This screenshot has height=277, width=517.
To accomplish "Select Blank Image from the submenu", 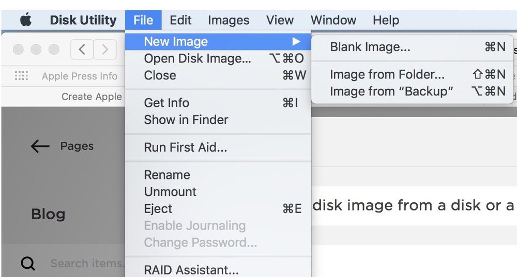I will (370, 47).
